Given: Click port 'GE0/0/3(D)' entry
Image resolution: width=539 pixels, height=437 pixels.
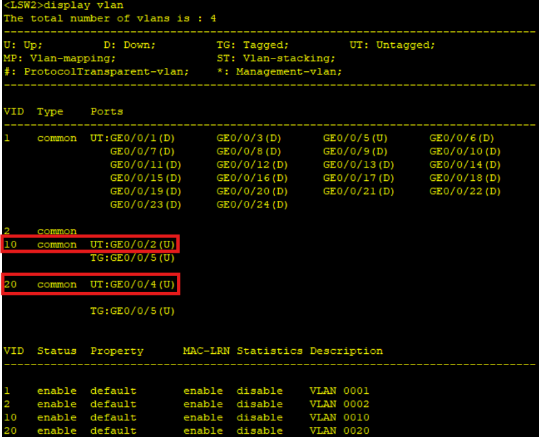Looking at the screenshot, I should [249, 138].
